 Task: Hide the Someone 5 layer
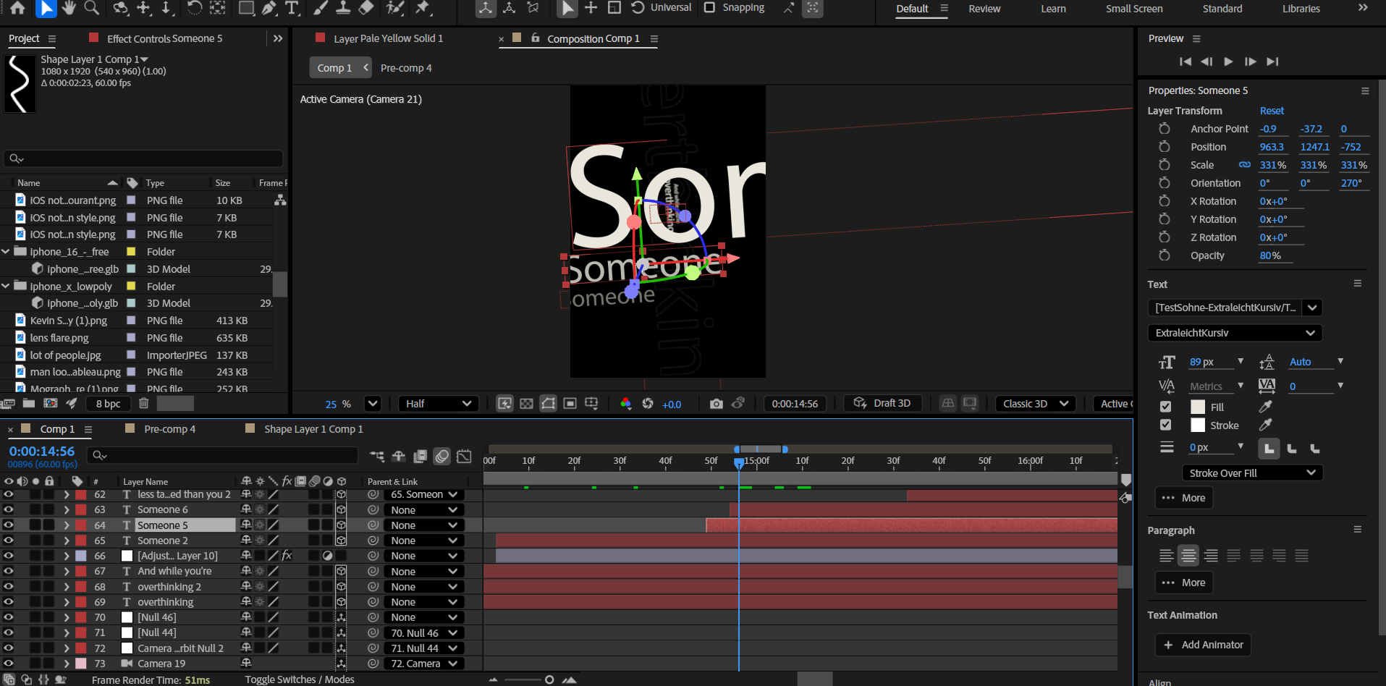[x=9, y=525]
